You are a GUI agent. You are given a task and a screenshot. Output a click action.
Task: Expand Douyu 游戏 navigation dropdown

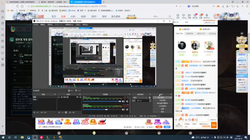pos(94,16)
